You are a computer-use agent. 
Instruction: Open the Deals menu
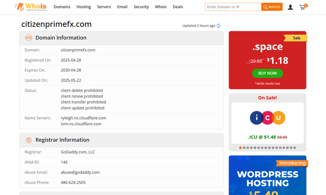(x=178, y=7)
